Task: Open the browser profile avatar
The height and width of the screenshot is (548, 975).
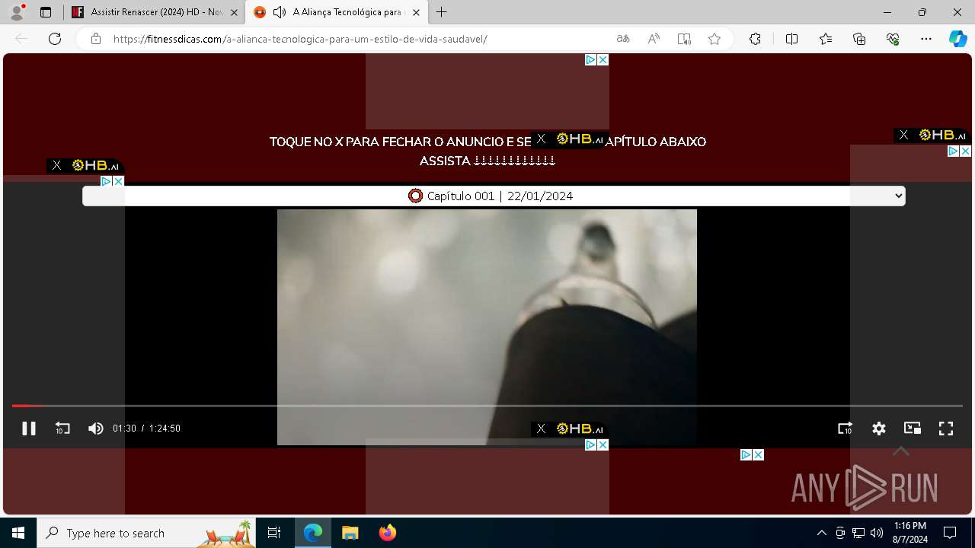Action: [17, 12]
